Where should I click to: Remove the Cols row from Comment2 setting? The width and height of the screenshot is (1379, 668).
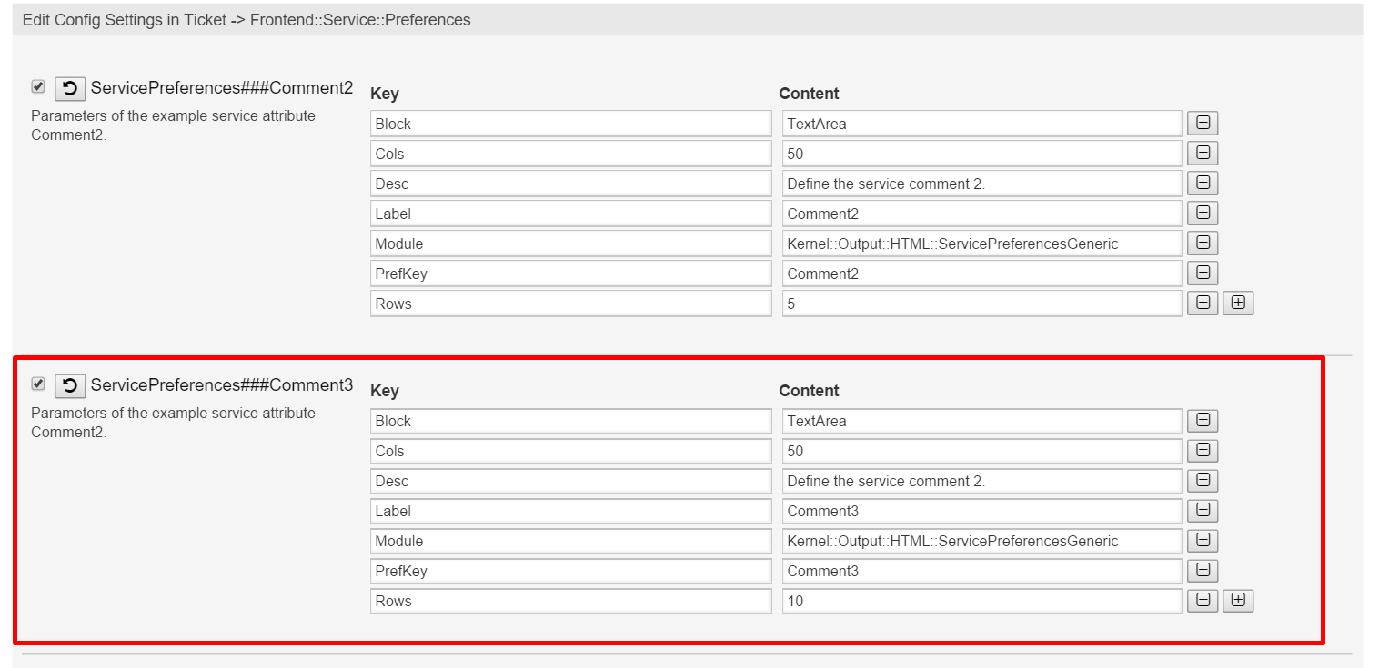tap(1202, 153)
